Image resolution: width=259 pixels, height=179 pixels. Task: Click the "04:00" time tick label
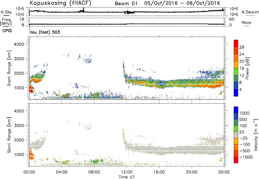click(62, 172)
